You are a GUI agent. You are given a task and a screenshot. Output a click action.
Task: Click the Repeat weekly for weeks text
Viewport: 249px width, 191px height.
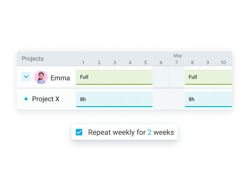click(x=131, y=132)
